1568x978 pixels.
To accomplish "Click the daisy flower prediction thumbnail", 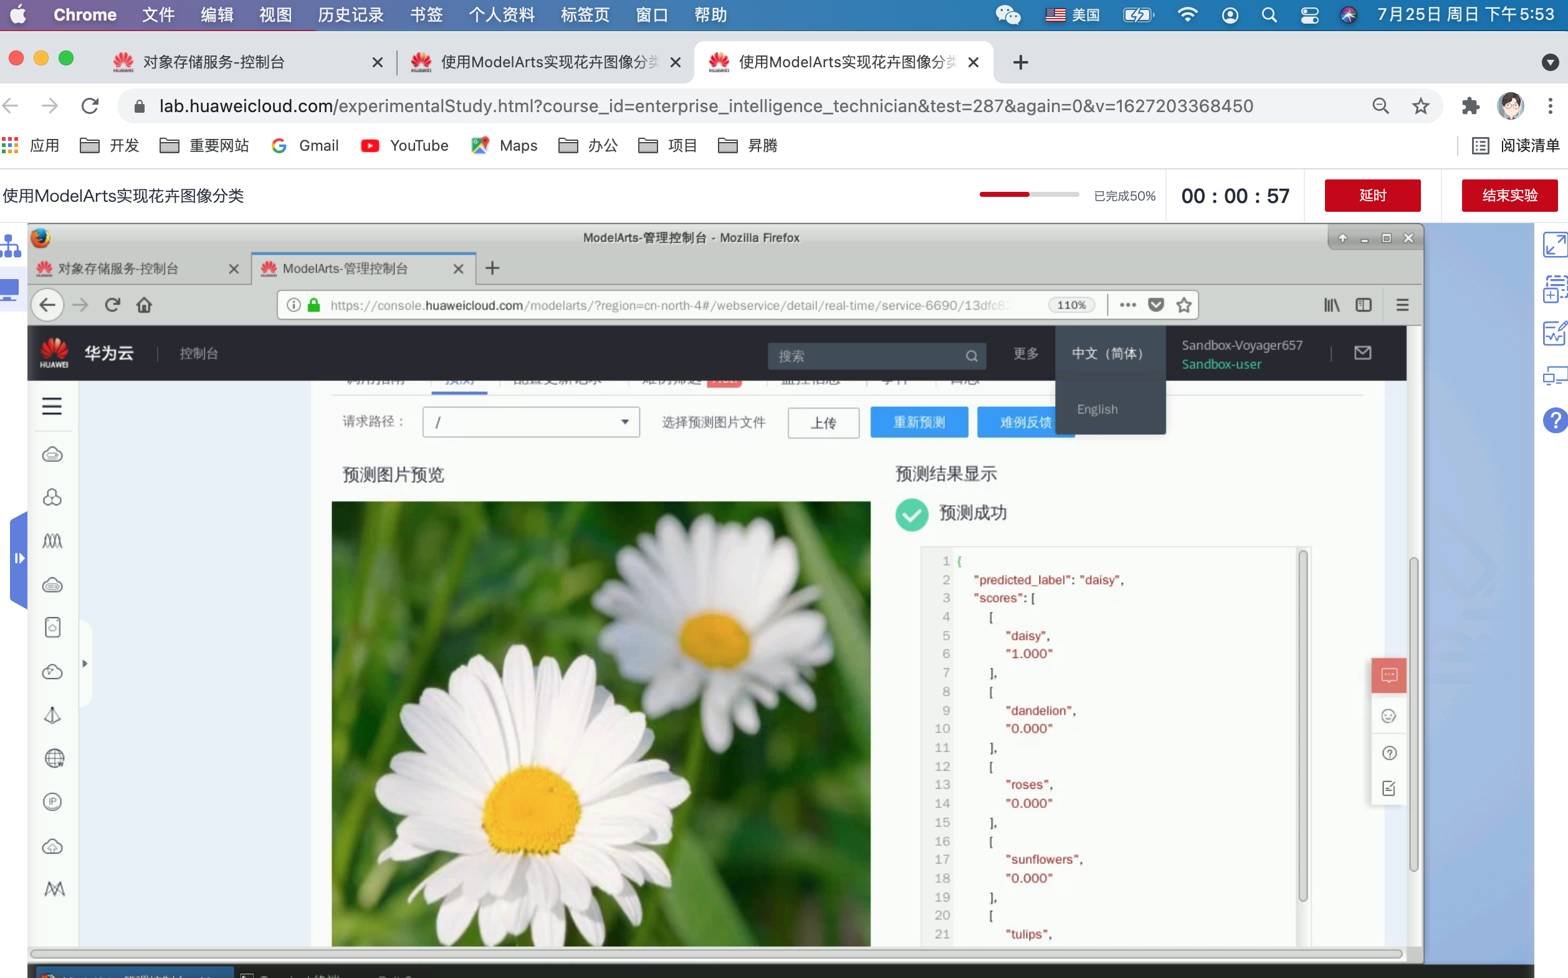I will click(601, 722).
